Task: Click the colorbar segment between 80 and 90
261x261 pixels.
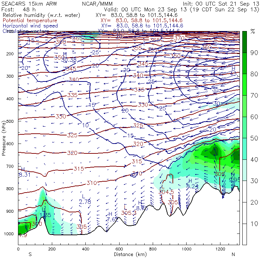Action: [244, 63]
